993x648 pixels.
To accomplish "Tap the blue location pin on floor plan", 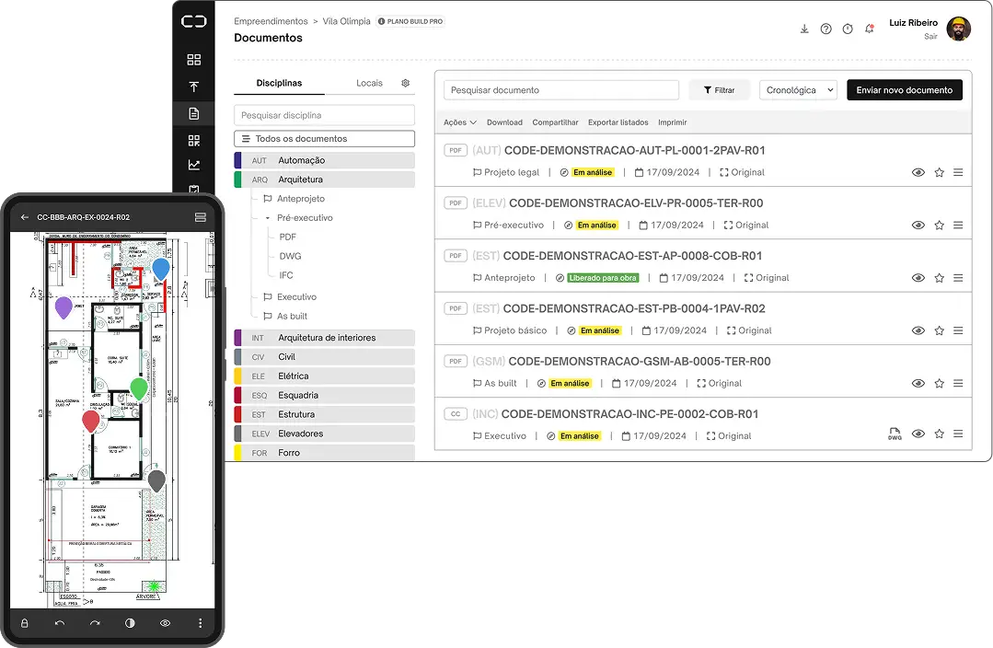I will [x=161, y=268].
